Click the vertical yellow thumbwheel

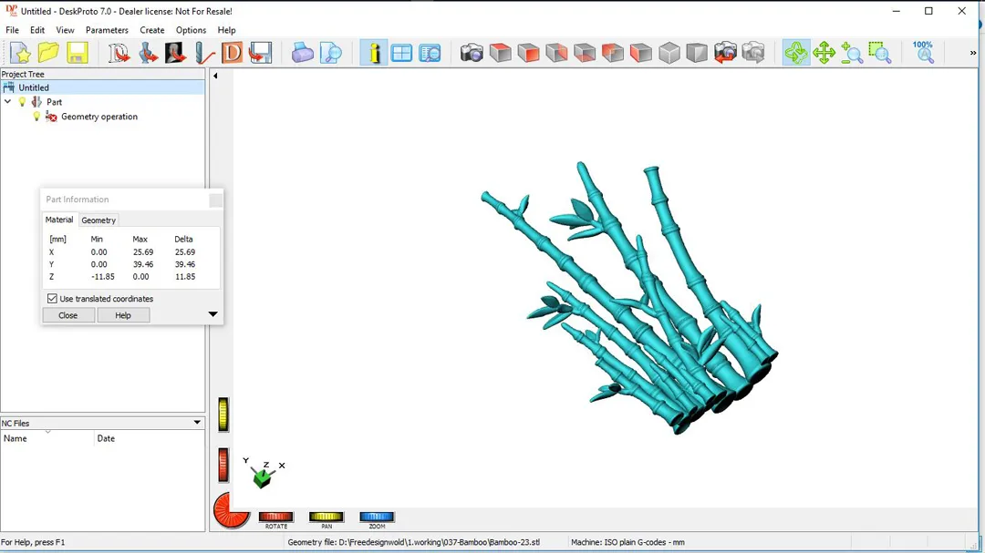223,415
